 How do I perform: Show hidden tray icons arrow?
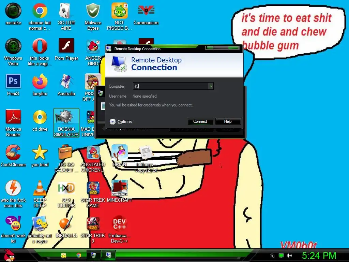point(272,256)
